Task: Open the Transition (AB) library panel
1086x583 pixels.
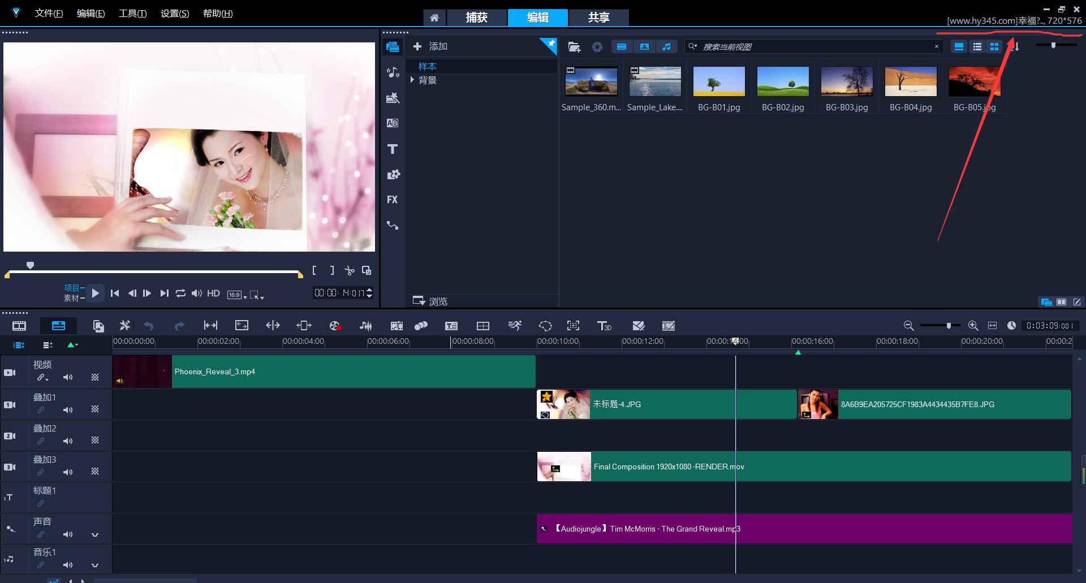Action: [393, 123]
